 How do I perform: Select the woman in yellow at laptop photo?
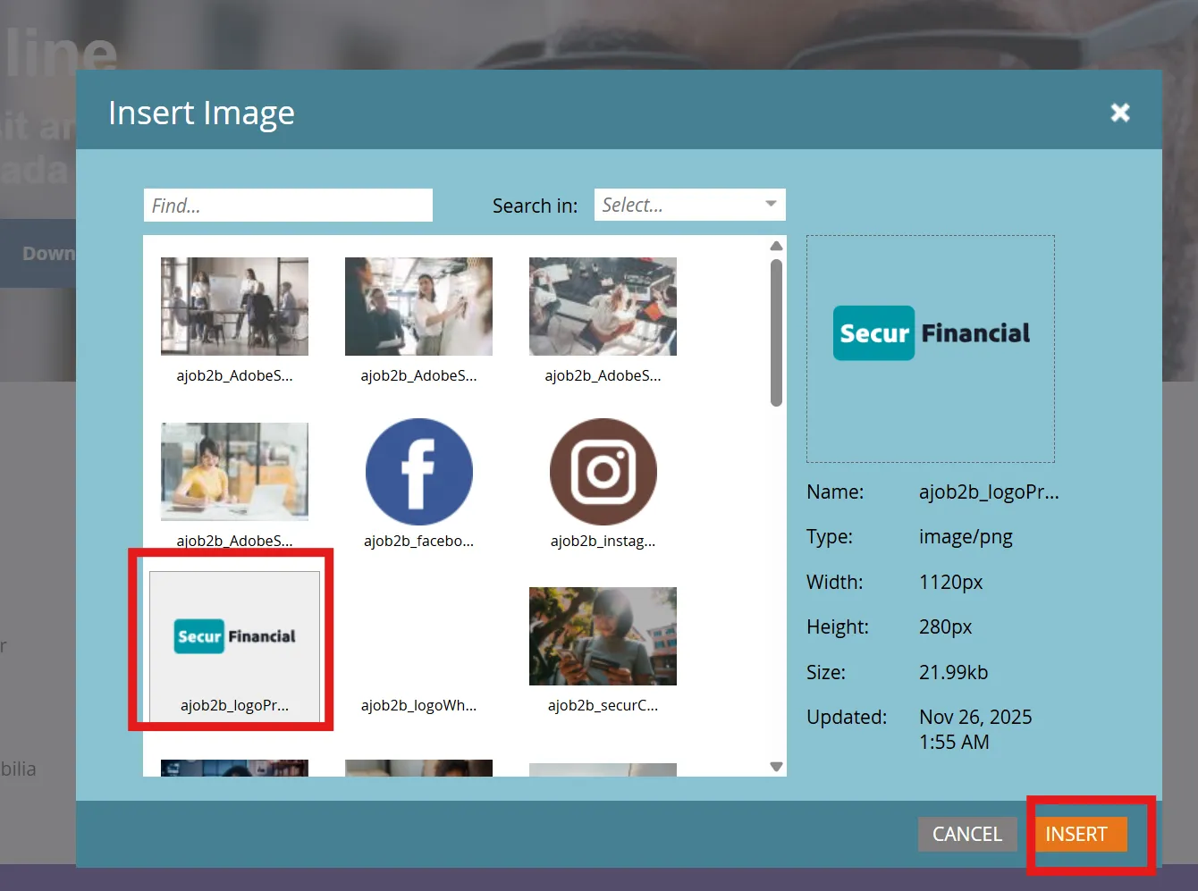click(234, 472)
